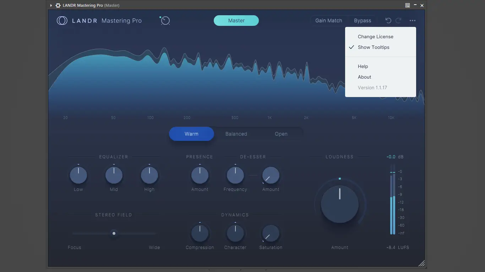Toggle Bypass
The height and width of the screenshot is (272, 485).
pyautogui.click(x=363, y=21)
